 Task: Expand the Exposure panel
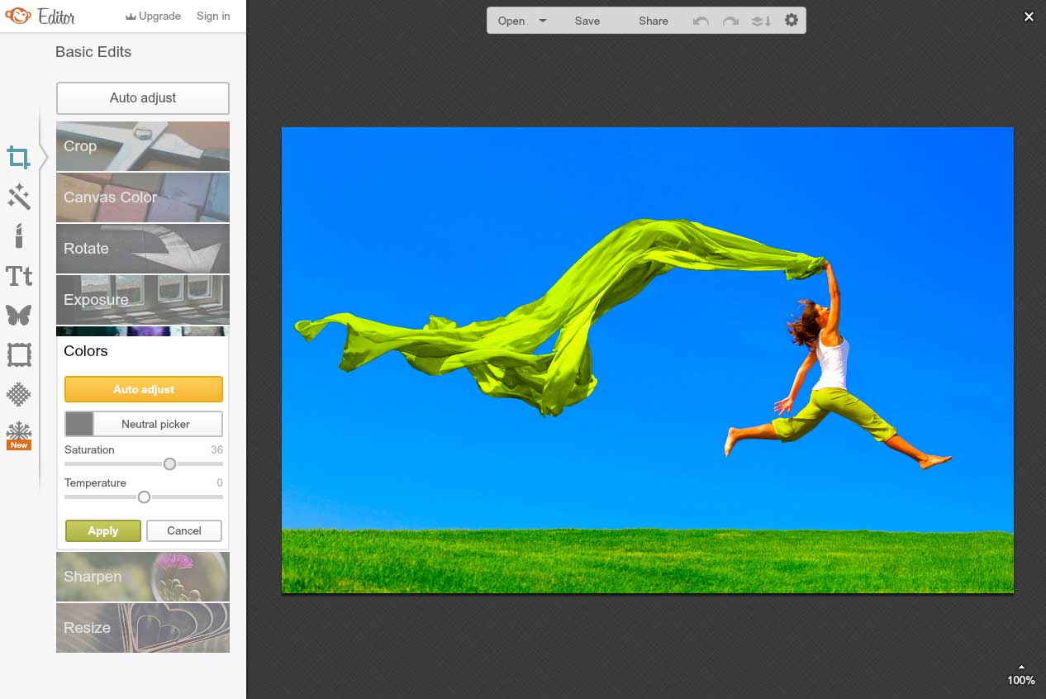[x=142, y=299]
